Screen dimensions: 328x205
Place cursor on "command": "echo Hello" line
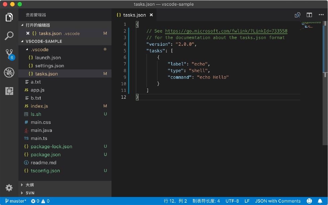(198, 77)
